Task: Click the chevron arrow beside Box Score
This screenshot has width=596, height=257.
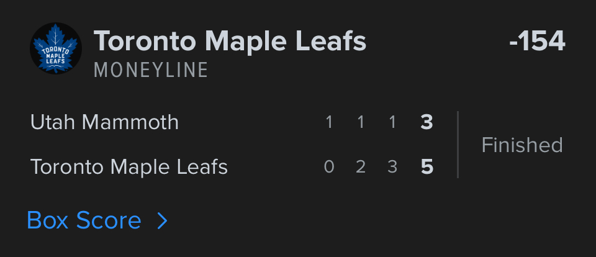Action: [x=162, y=220]
